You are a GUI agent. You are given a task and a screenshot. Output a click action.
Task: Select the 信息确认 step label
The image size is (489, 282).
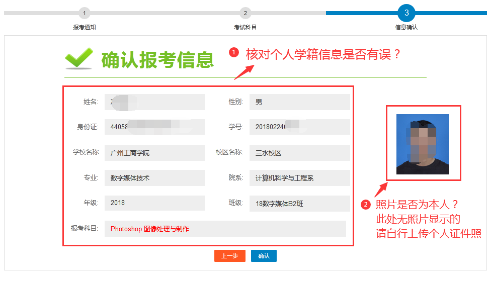pyautogui.click(x=406, y=27)
